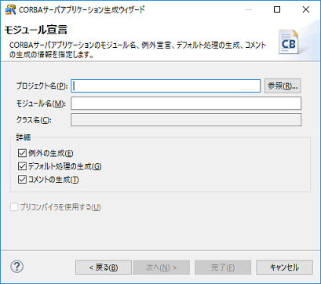Click the モジュール名(M): label
Image resolution: width=321 pixels, height=284 pixels.
[41, 104]
